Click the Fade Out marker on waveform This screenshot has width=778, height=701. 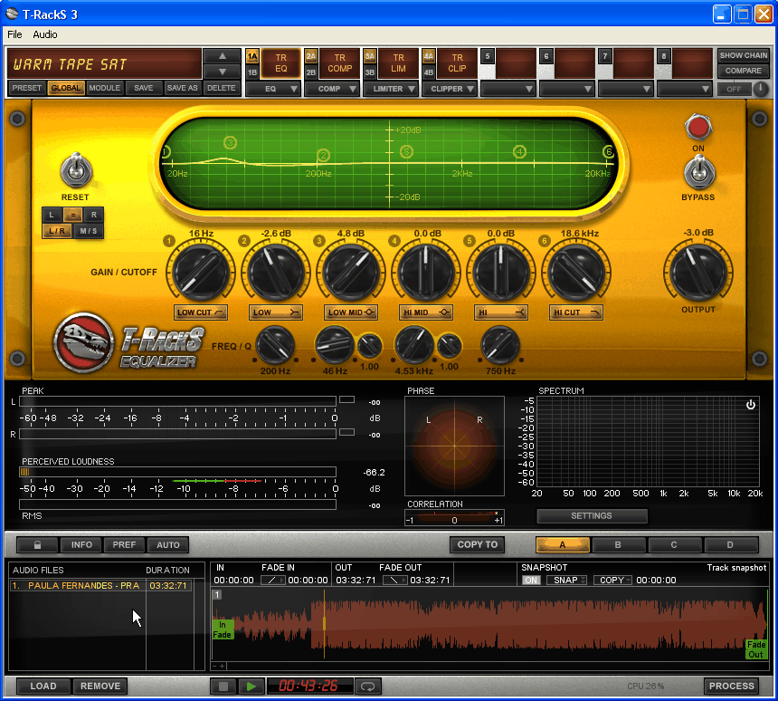(756, 649)
